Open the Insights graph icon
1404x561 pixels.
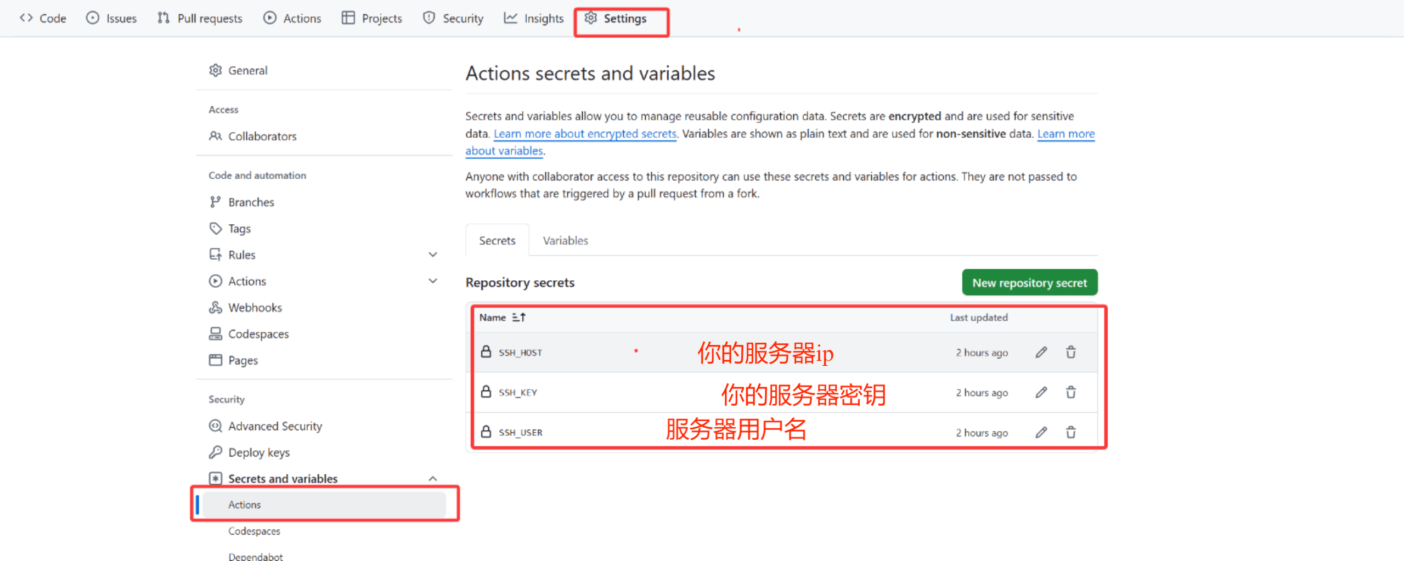tap(510, 18)
